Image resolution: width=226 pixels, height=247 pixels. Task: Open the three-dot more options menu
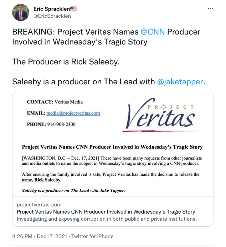pyautogui.click(x=211, y=8)
